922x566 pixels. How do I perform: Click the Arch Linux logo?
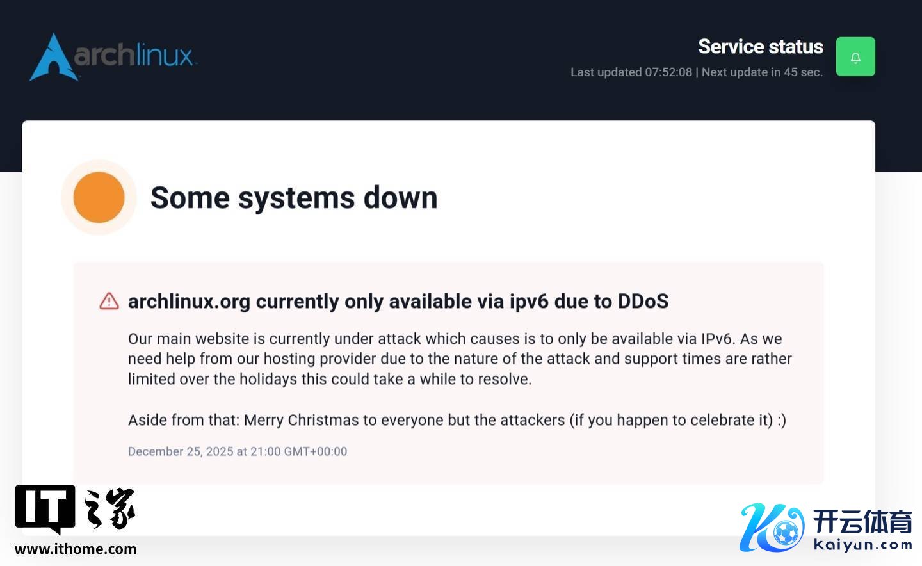pos(54,57)
